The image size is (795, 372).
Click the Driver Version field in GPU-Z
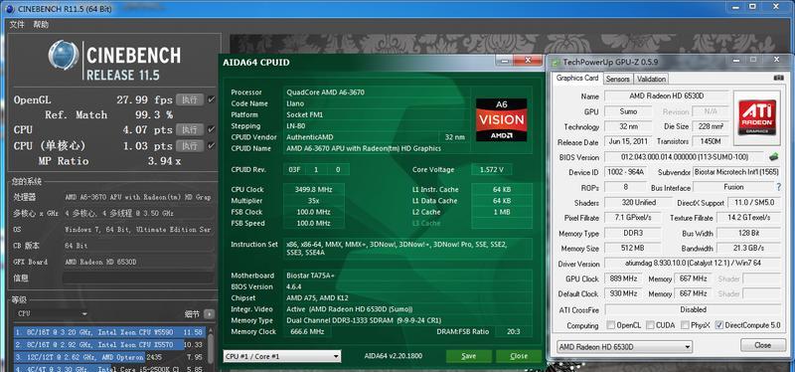tap(693, 264)
